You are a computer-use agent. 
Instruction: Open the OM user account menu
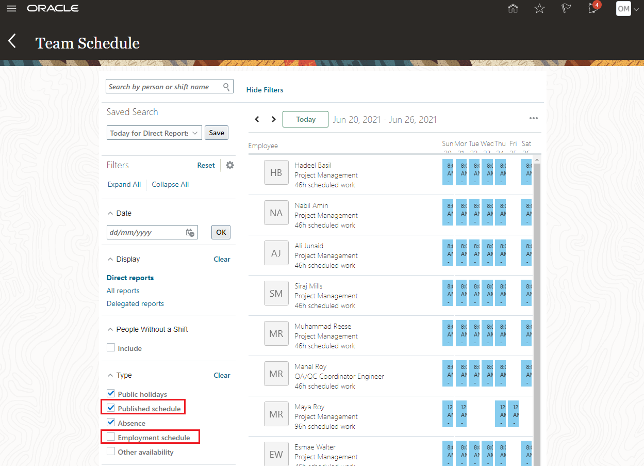[x=624, y=8]
